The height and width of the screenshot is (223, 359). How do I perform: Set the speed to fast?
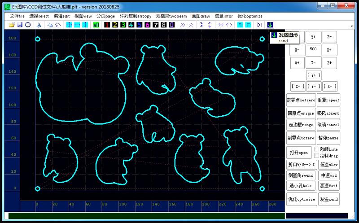coord(328,185)
